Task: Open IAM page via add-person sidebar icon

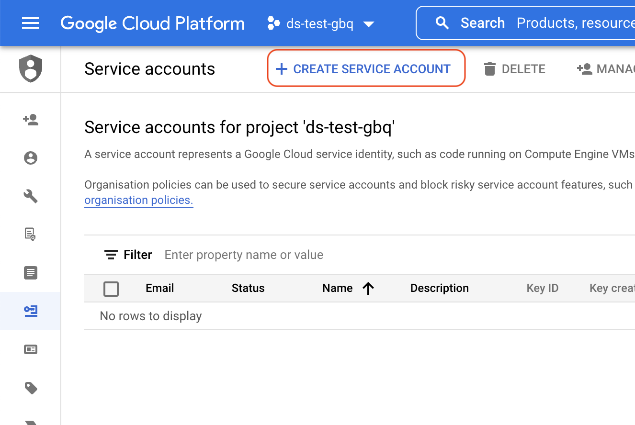Action: (x=31, y=120)
